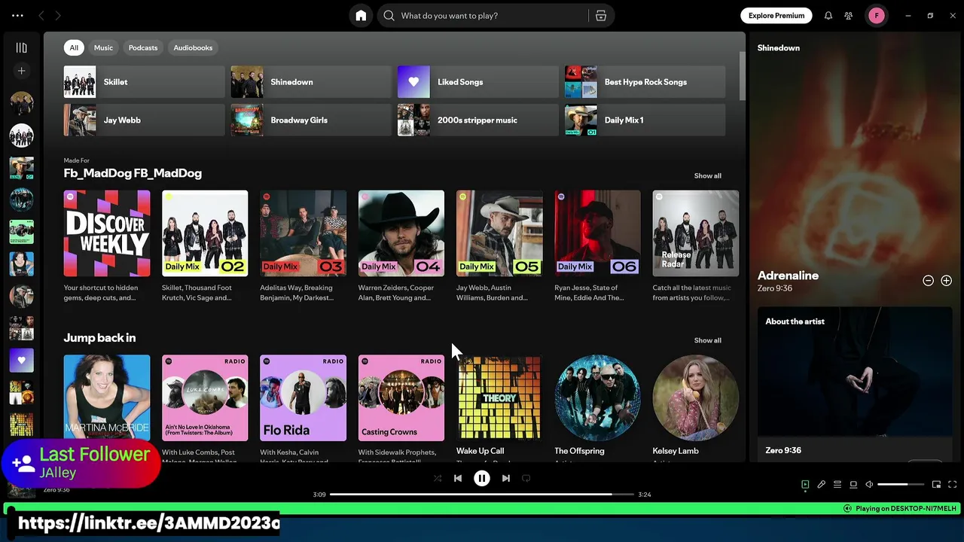The image size is (964, 542).
Task: Navigate back with the left arrow
Action: 41,16
